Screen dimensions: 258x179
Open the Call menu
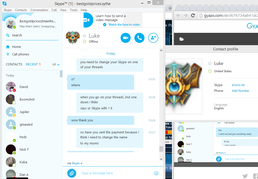[54, 10]
